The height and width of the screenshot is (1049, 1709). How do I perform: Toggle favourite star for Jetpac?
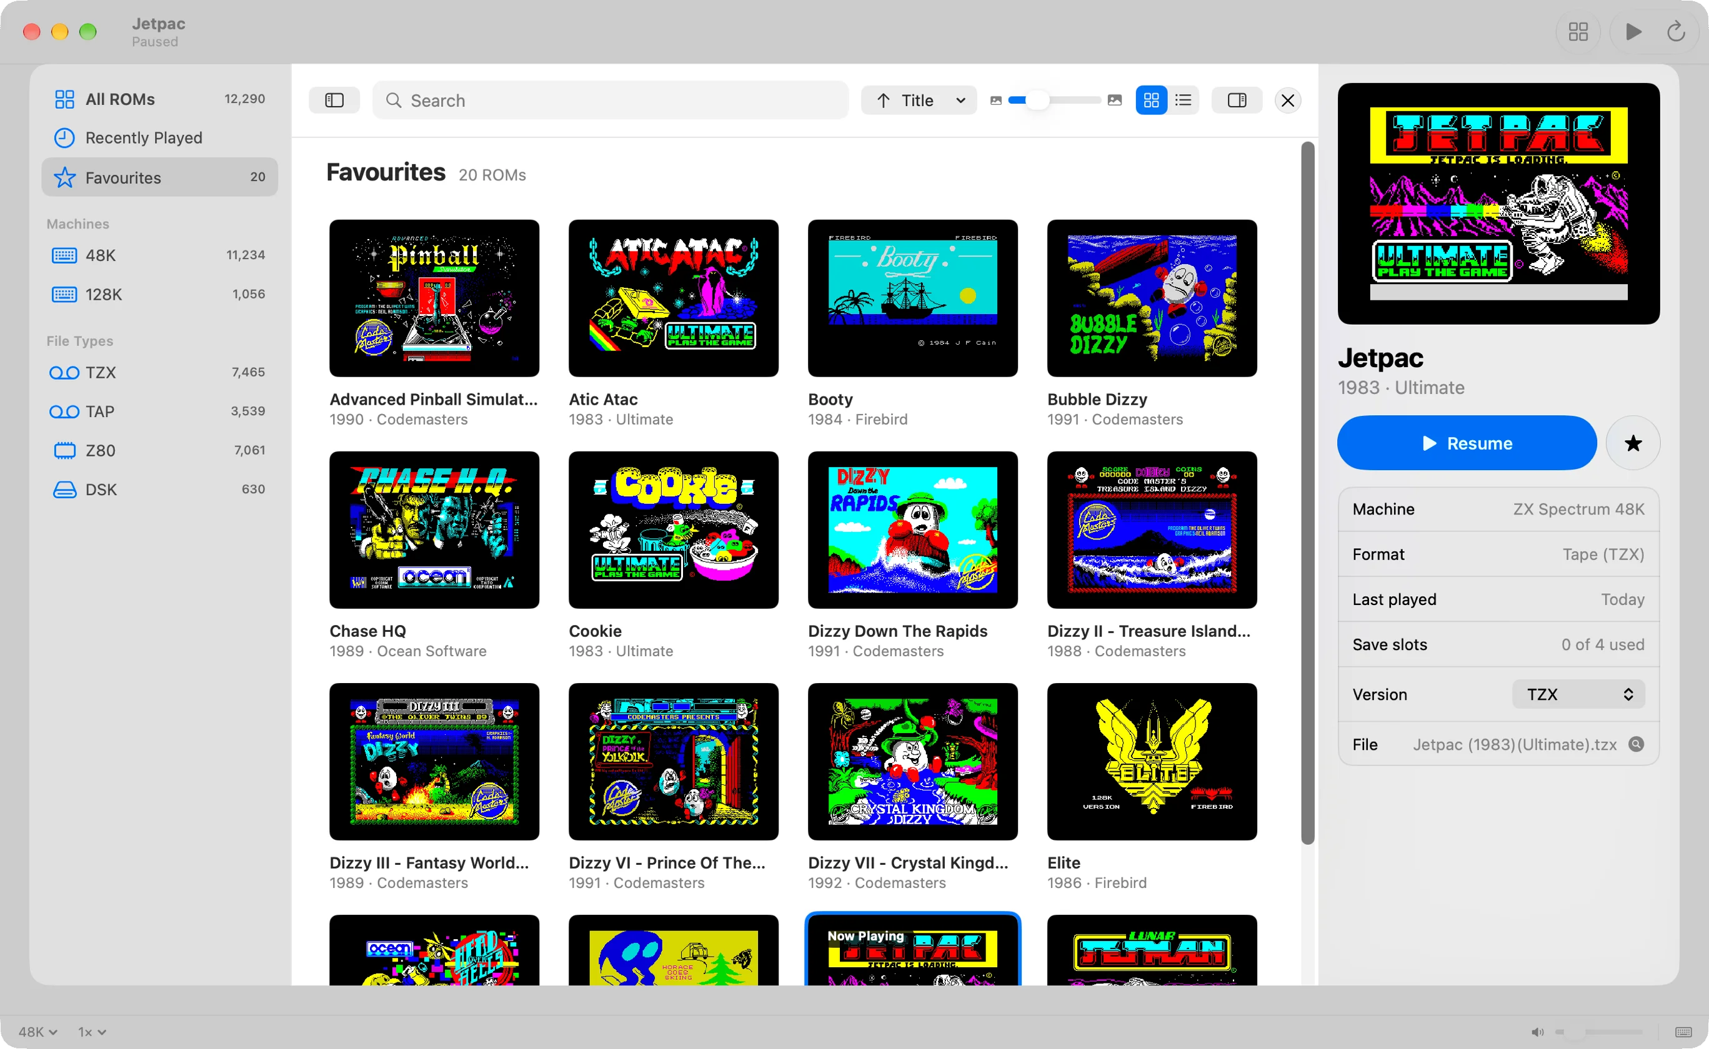click(x=1632, y=443)
